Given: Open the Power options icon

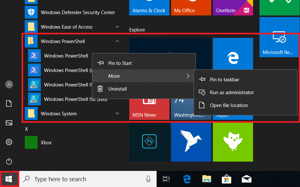Looking at the screenshot, I should tap(9, 161).
